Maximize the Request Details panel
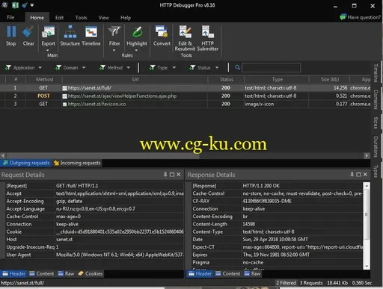 point(172,175)
